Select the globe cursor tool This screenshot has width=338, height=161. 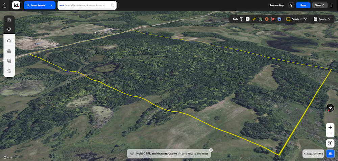click(260, 19)
